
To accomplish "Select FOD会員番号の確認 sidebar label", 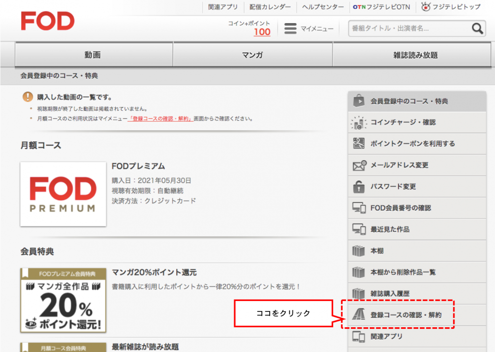I will click(400, 208).
